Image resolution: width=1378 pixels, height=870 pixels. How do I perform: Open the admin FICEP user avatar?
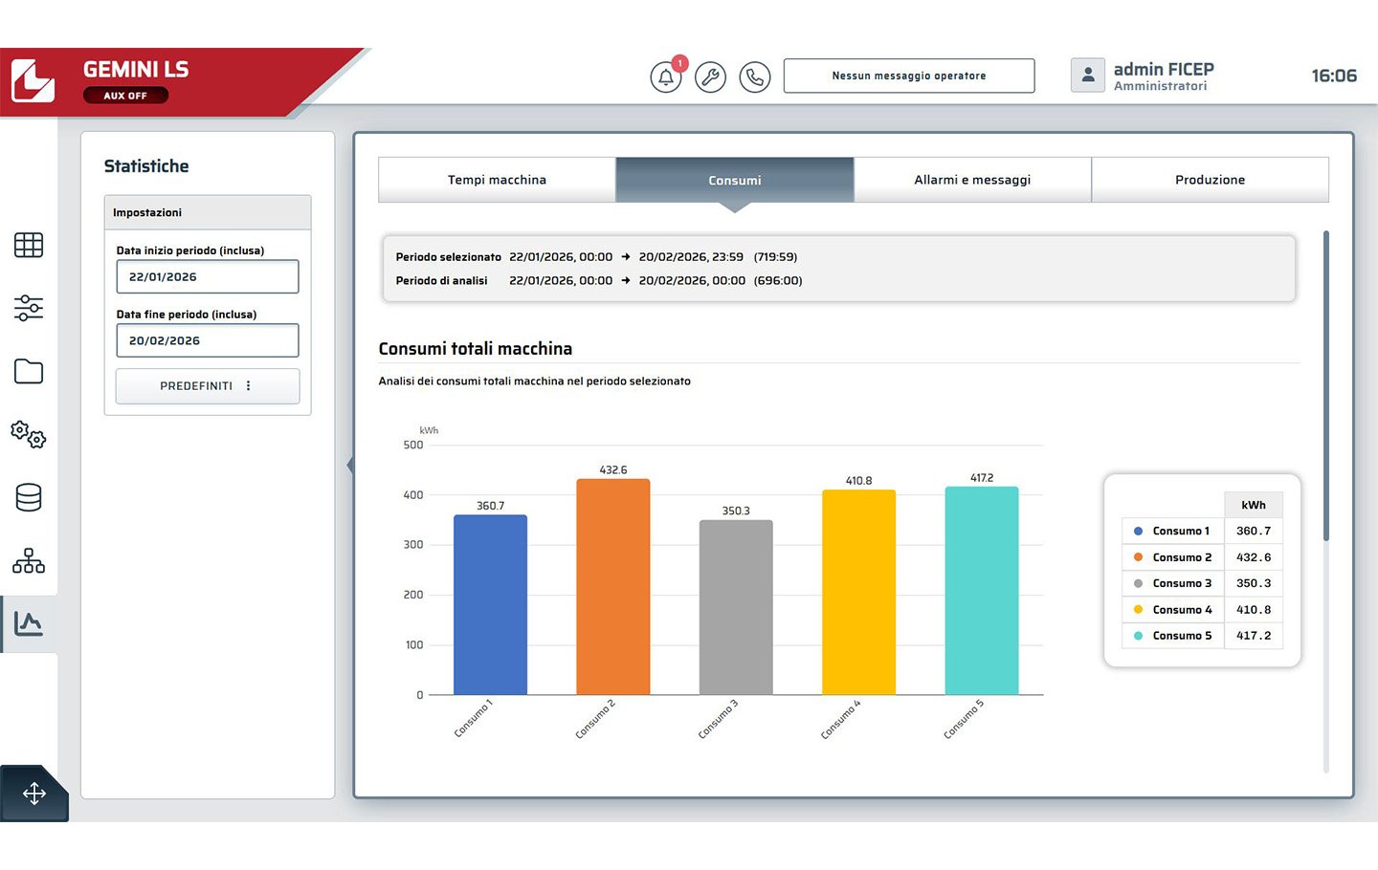1088,76
